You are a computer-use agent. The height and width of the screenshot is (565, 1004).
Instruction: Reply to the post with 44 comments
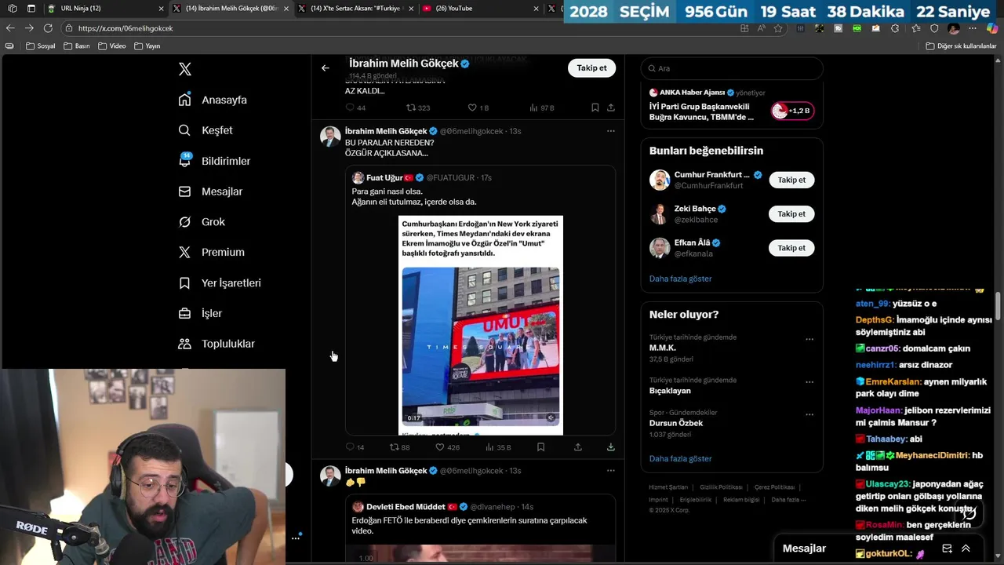click(x=355, y=108)
